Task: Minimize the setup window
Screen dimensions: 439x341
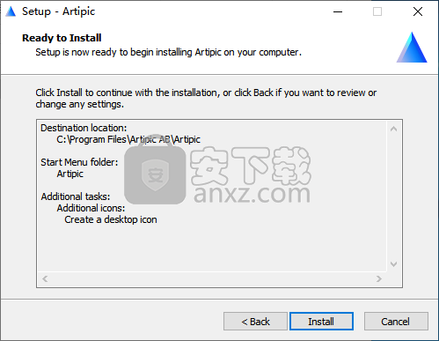Action: (338, 11)
